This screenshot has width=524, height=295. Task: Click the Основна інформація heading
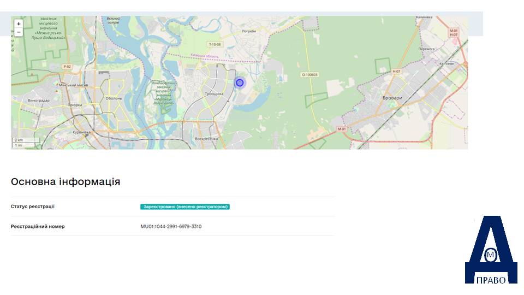point(65,181)
